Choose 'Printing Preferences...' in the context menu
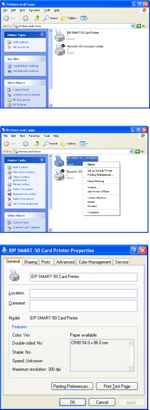The width and height of the screenshot is (150, 410). 101,175
